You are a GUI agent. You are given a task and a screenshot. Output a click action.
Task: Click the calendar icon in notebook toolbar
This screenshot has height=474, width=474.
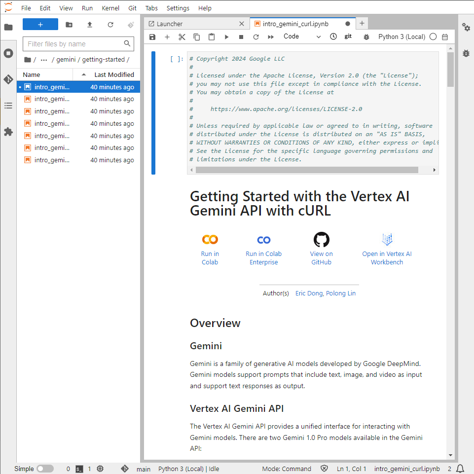(445, 37)
